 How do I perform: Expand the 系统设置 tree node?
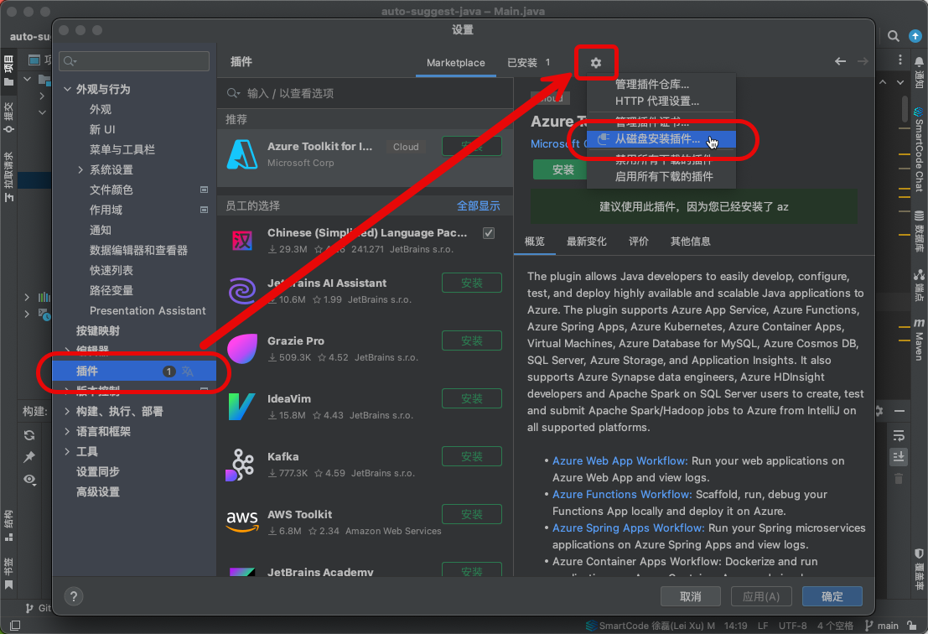[80, 169]
